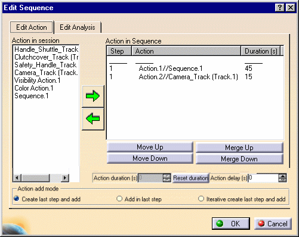Click the Action duration input field
The width and height of the screenshot is (299, 237).
click(x=150, y=178)
